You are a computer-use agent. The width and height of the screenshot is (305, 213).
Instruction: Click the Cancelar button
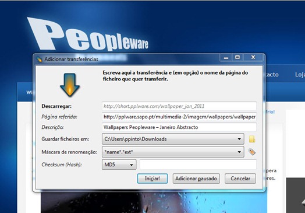[240, 179]
